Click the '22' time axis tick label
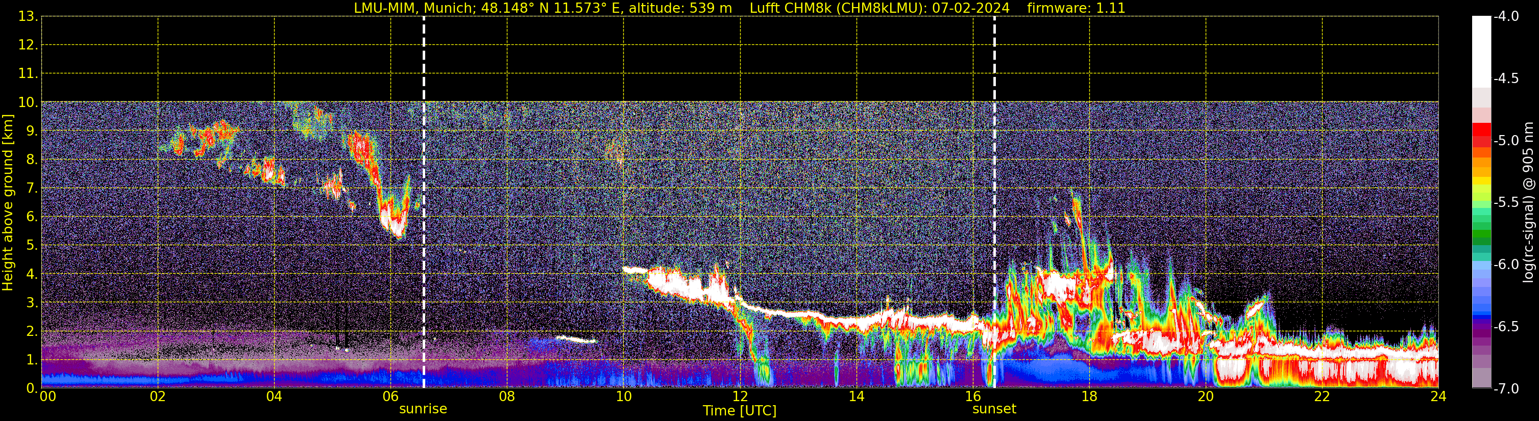1539x421 pixels. [1322, 397]
